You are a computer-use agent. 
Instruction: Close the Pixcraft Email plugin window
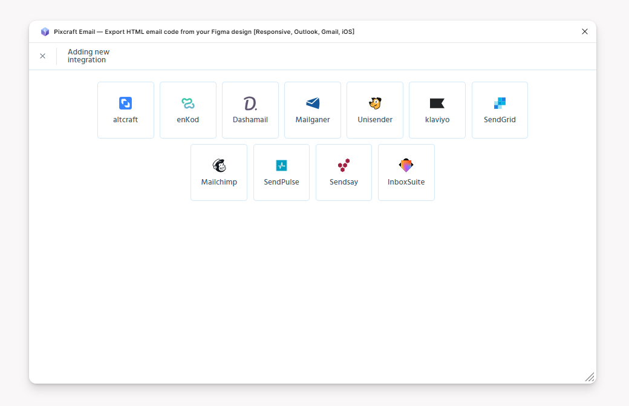(584, 31)
